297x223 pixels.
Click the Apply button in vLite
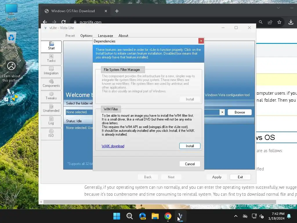click(217, 177)
